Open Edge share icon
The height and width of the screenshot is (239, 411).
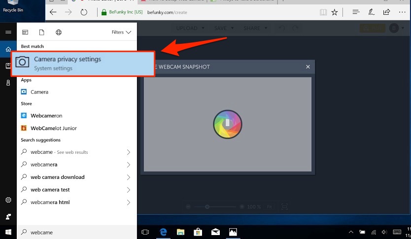[387, 12]
